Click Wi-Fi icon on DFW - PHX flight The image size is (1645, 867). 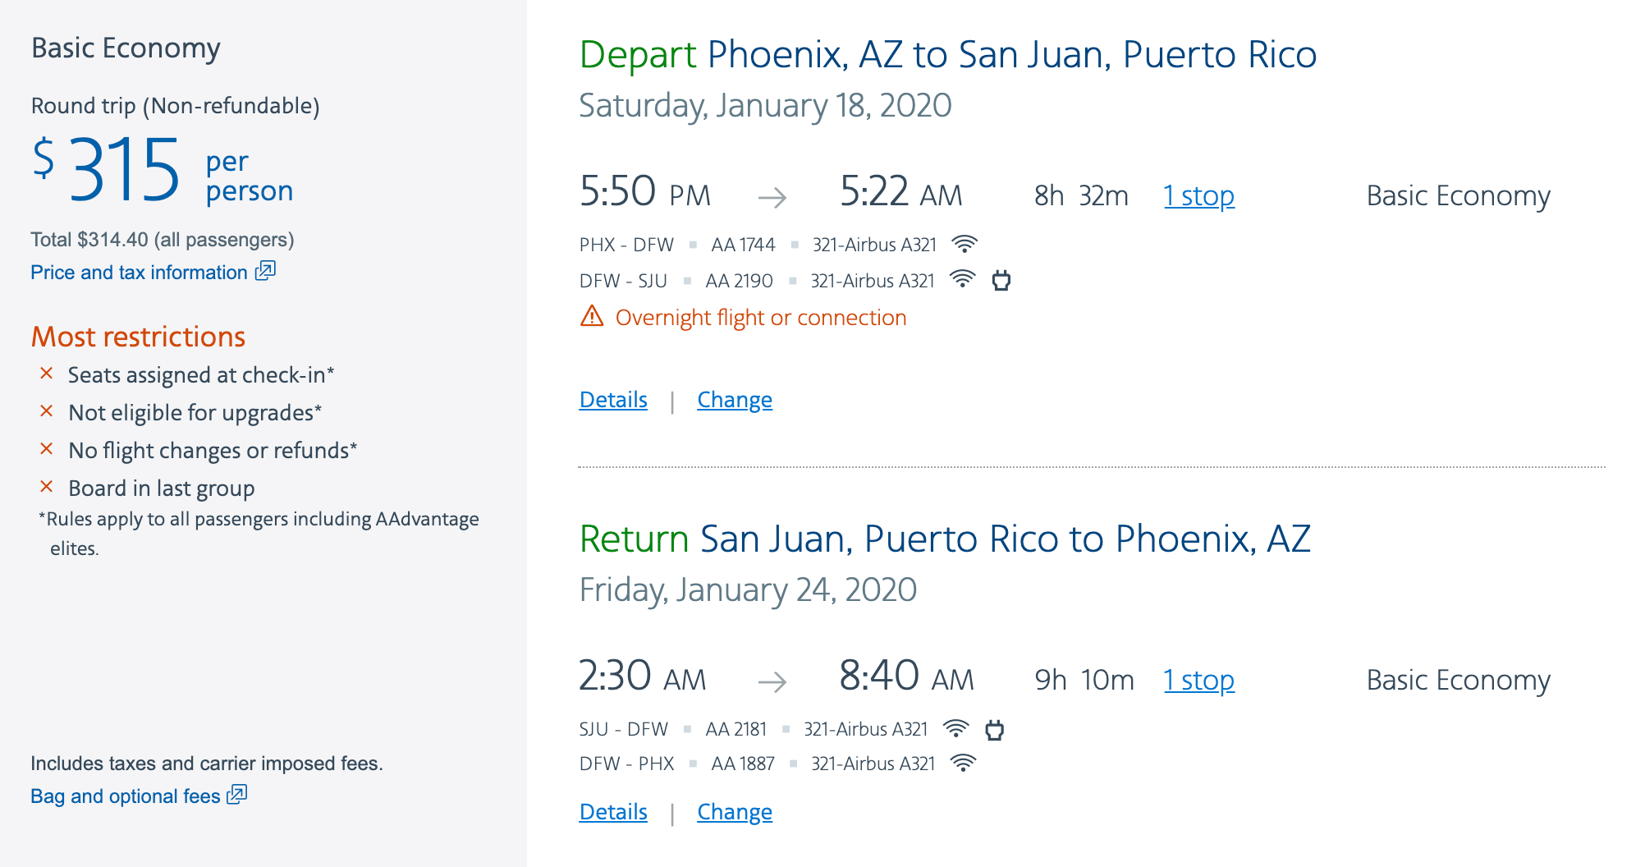pyautogui.click(x=963, y=764)
